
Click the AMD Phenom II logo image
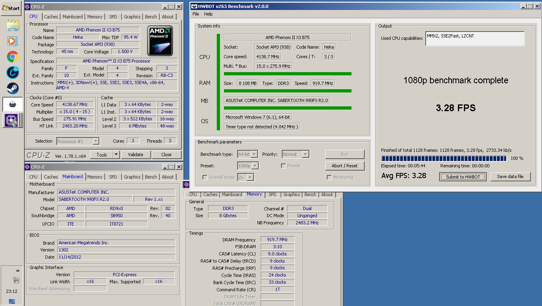tap(160, 41)
